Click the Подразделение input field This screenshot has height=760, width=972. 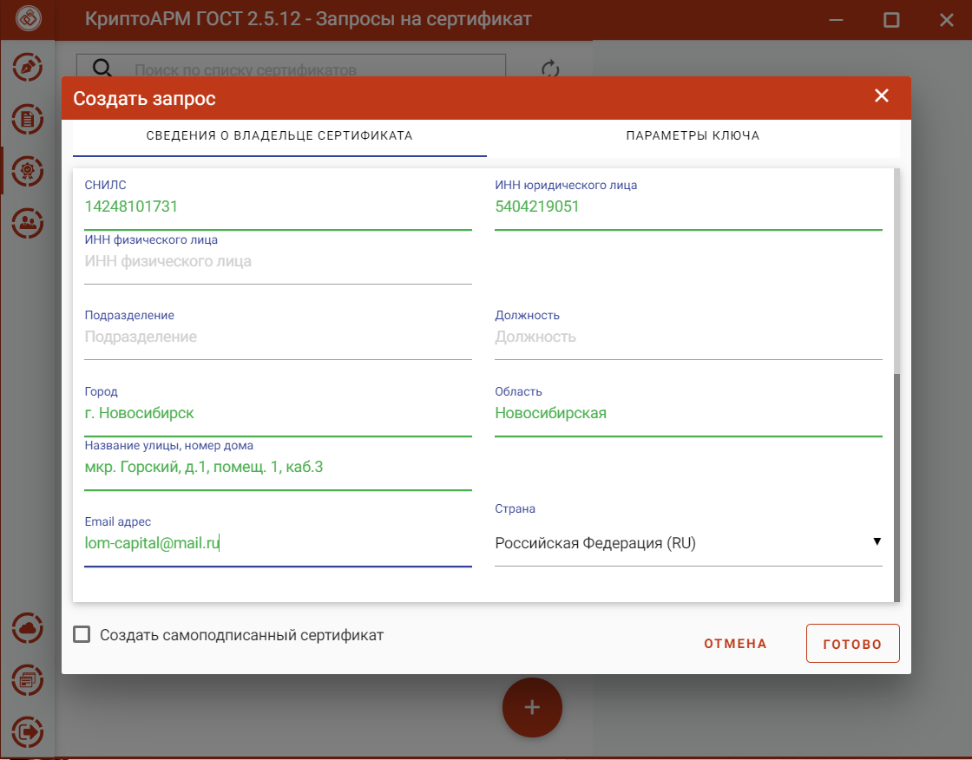coord(278,337)
